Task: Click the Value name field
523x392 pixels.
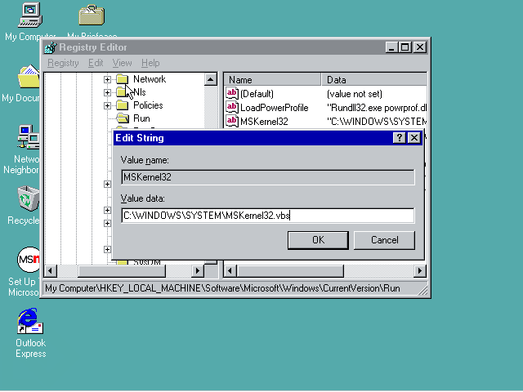Action: pyautogui.click(x=268, y=177)
